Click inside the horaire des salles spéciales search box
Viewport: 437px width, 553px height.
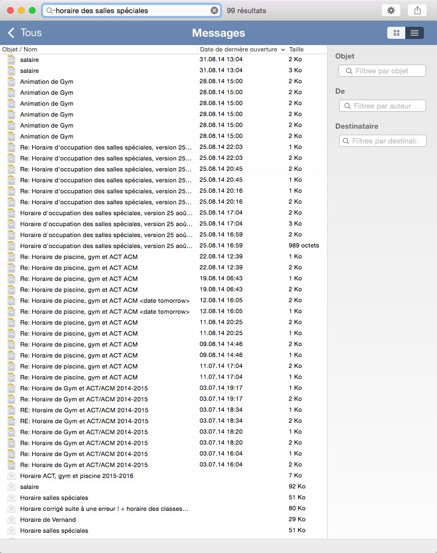[x=132, y=10]
